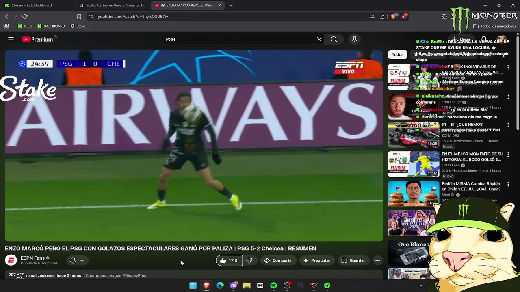The width and height of the screenshot is (520, 292).
Task: Open Spotify from the taskbar
Action: pyautogui.click(x=273, y=286)
